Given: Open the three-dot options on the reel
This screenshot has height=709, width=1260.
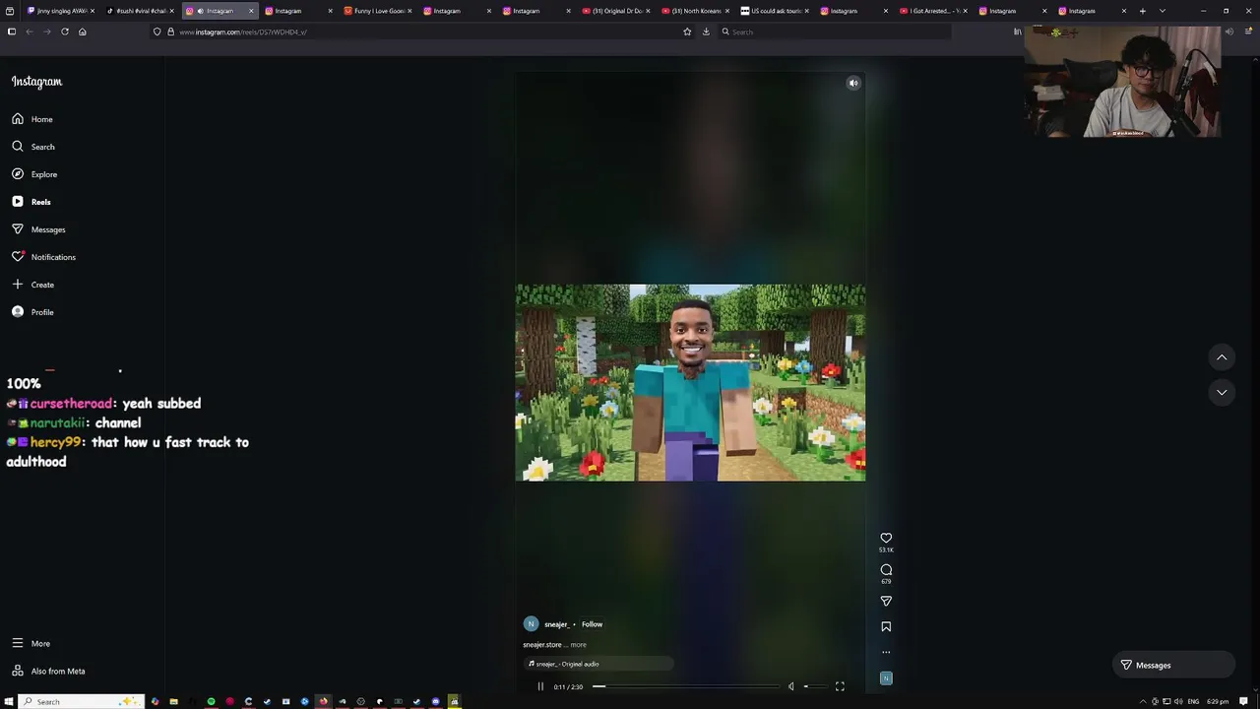Looking at the screenshot, I should click(886, 652).
